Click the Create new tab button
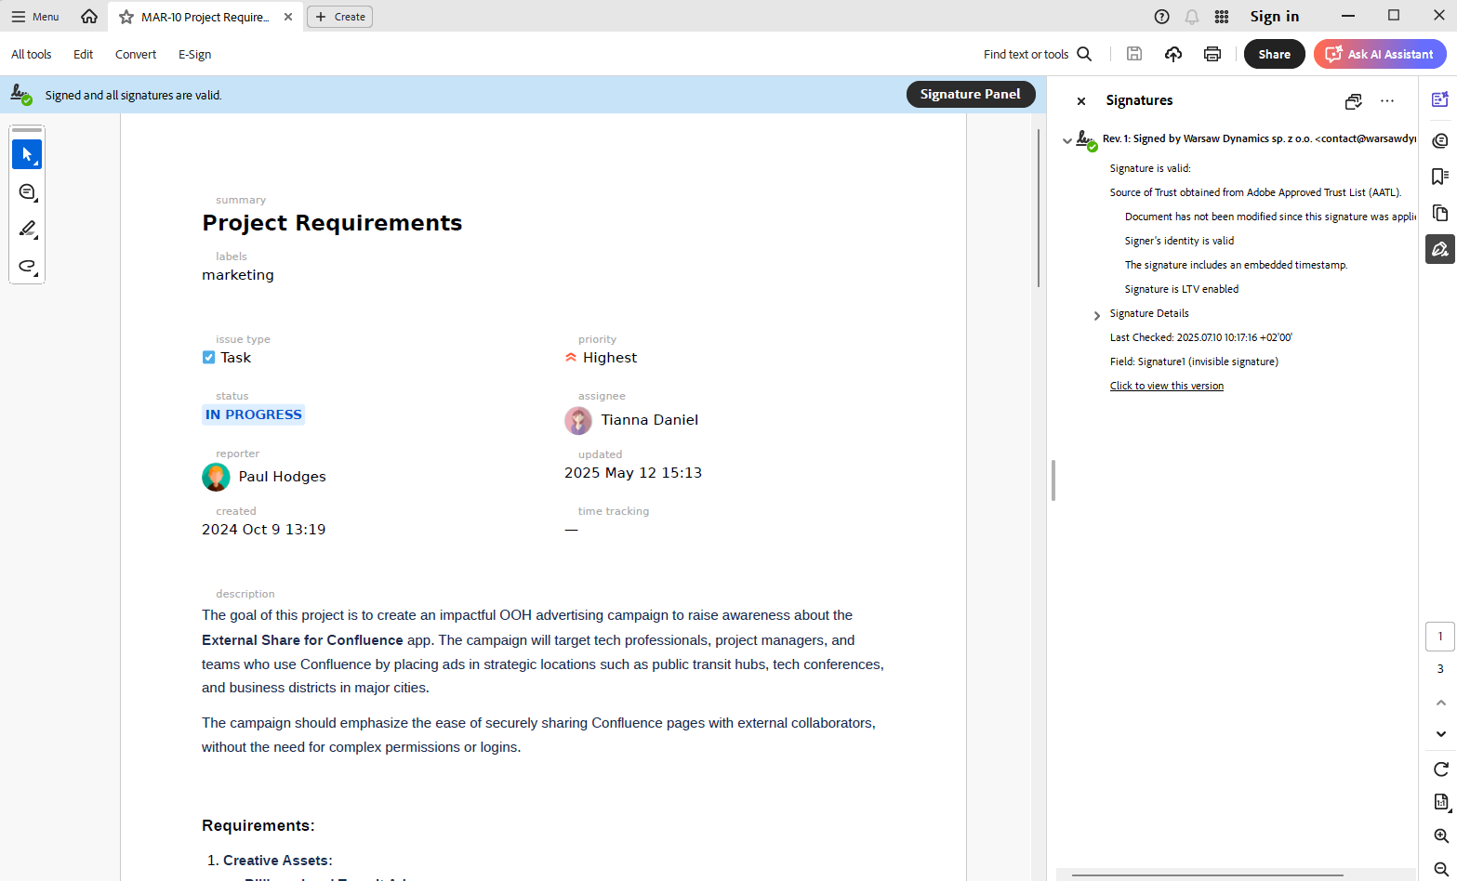The height and width of the screenshot is (881, 1457). click(x=339, y=17)
